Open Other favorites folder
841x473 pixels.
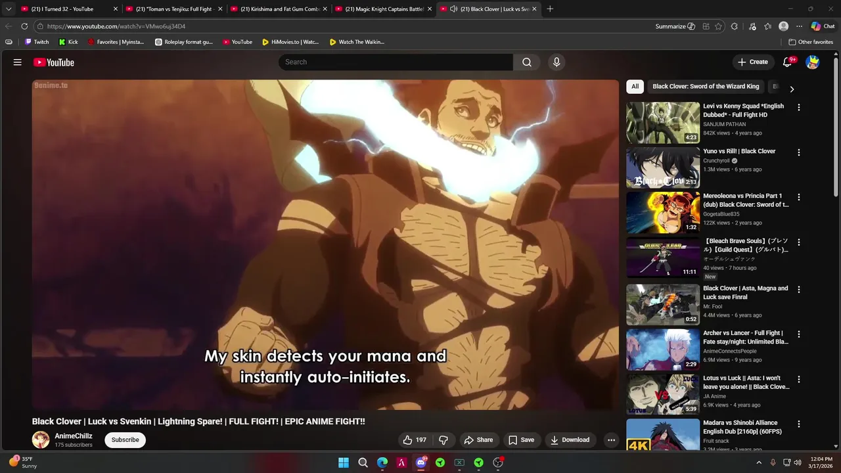click(x=811, y=42)
